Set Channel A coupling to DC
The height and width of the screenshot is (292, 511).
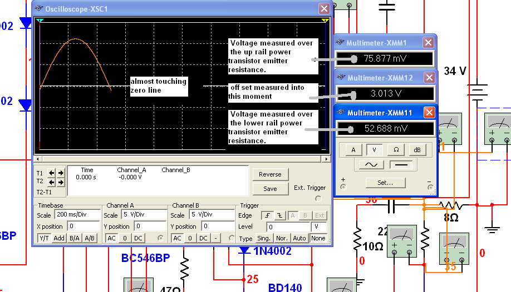[138, 238]
